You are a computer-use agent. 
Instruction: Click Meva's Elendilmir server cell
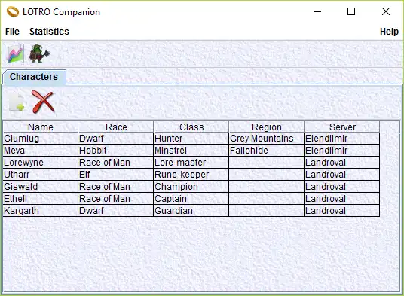(342, 151)
